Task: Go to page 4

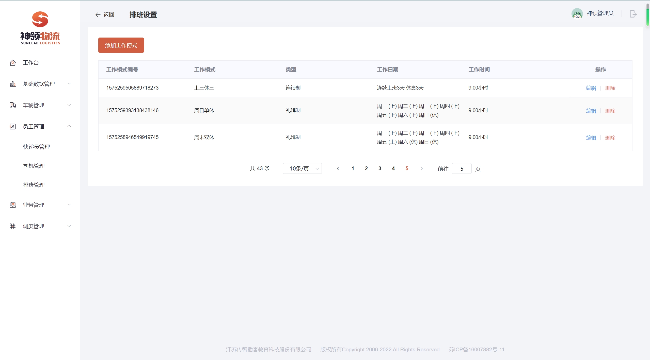Action: point(393,168)
